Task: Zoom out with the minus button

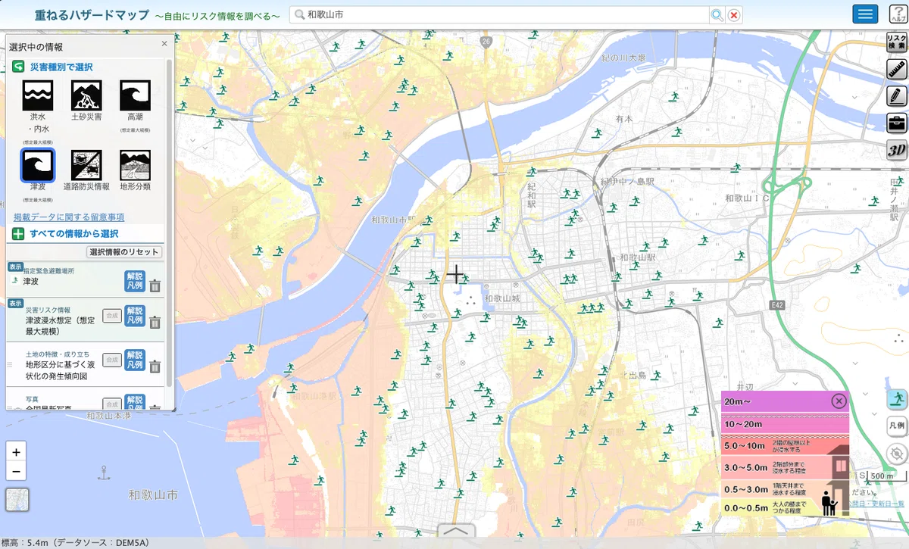Action: (x=16, y=471)
